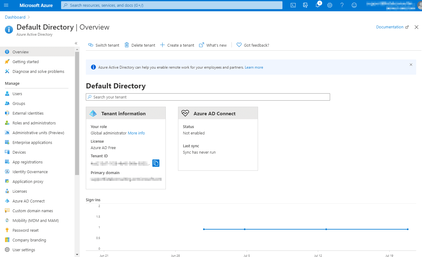Open What's new
The height and width of the screenshot is (257, 422).
pyautogui.click(x=213, y=45)
